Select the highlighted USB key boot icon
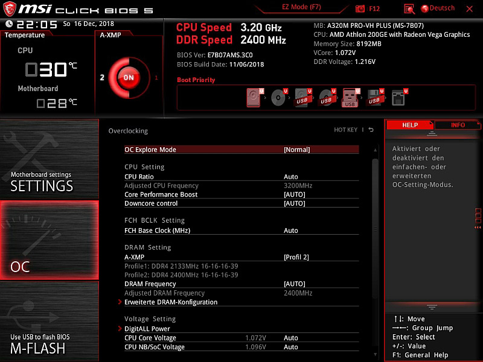This screenshot has width=483, height=362. tap(351, 98)
